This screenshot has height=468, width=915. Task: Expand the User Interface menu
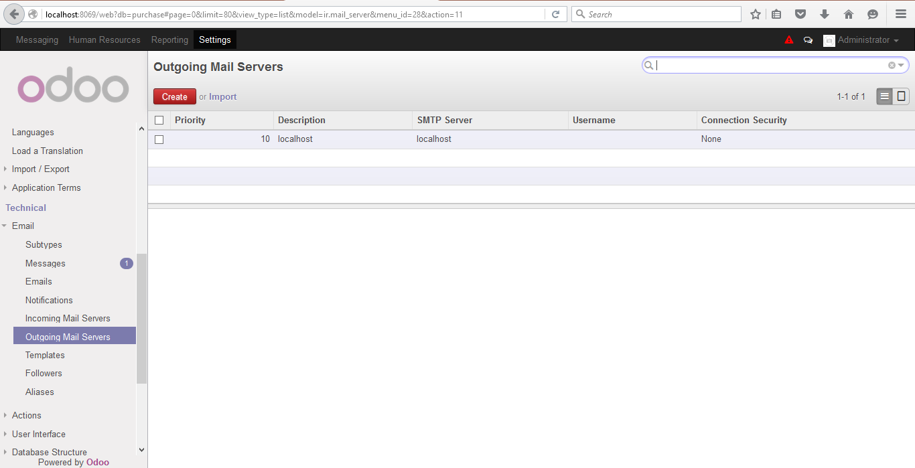pyautogui.click(x=38, y=435)
